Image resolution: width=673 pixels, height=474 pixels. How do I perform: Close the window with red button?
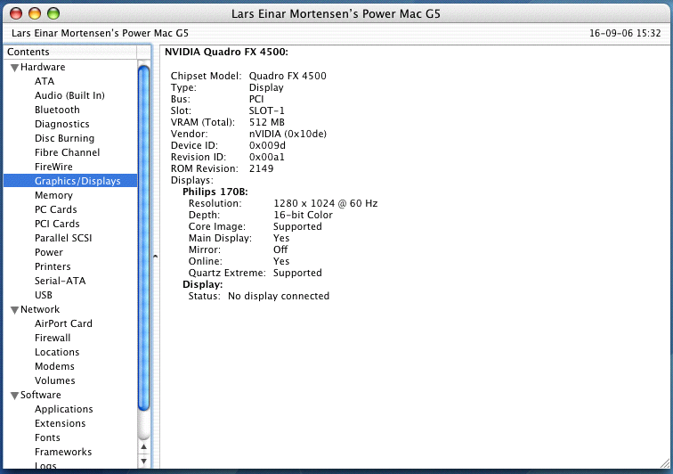16,13
